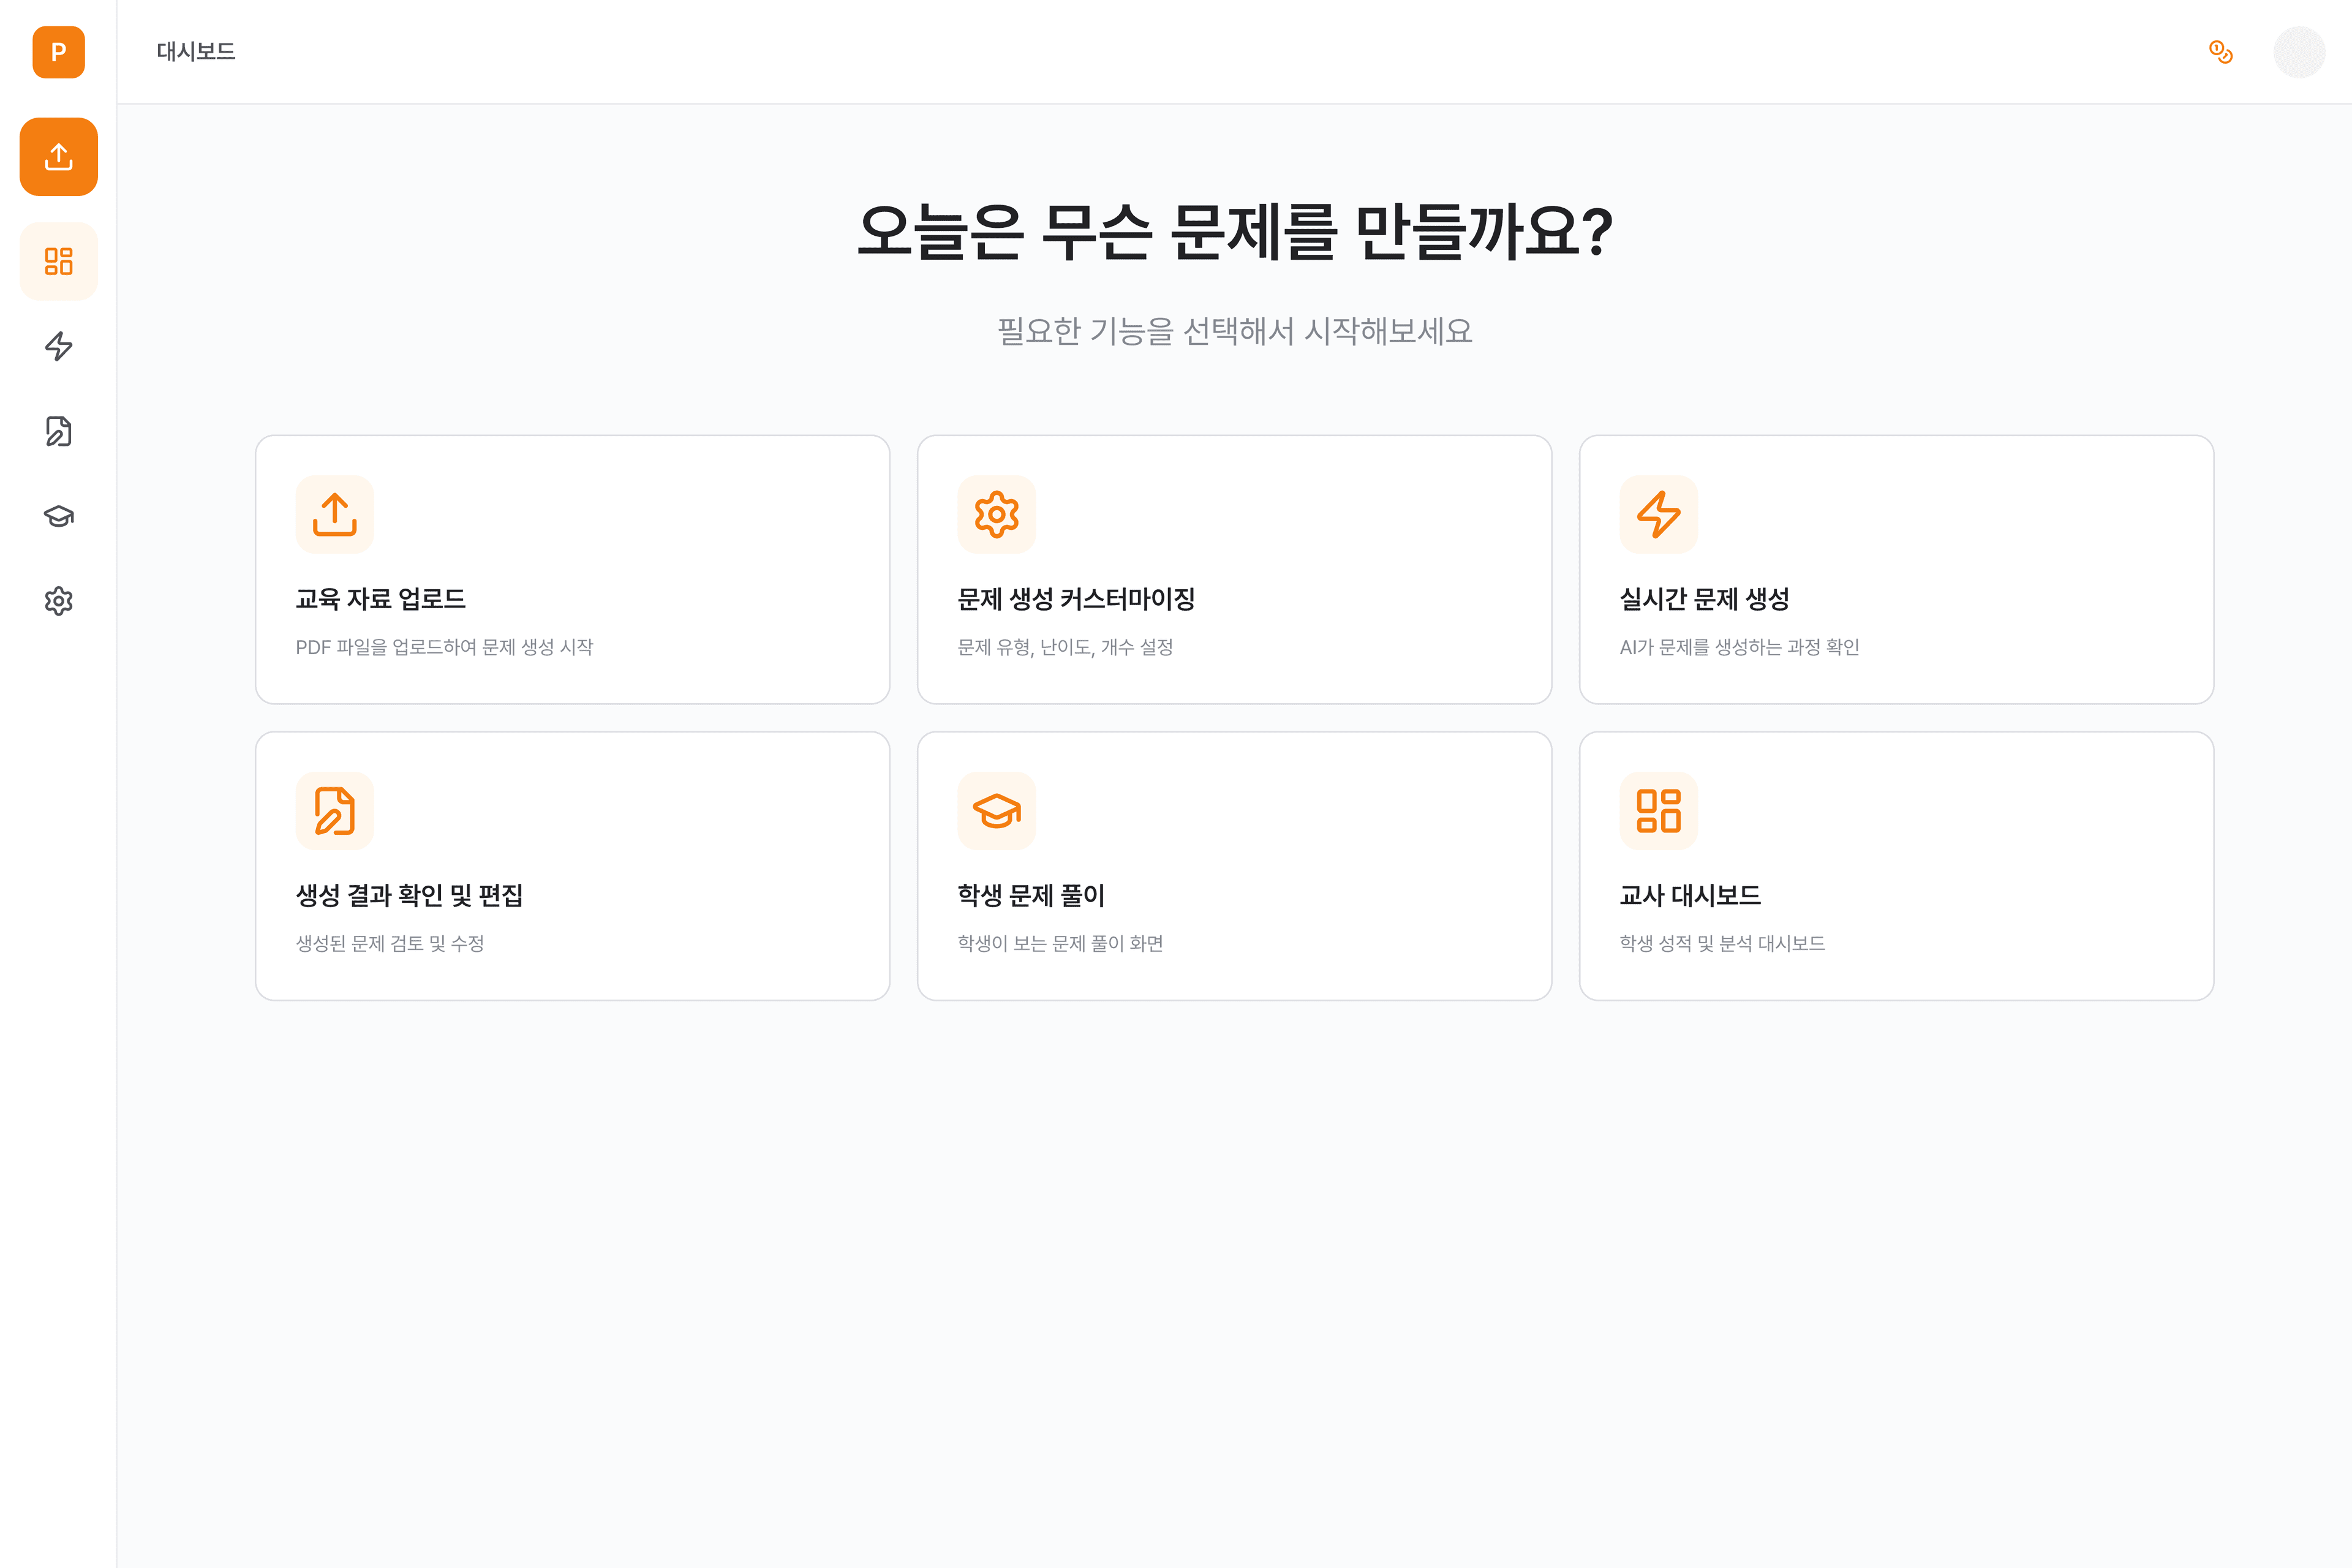2352x1568 pixels.
Task: Click the orange coins icon in the header
Action: point(2220,52)
